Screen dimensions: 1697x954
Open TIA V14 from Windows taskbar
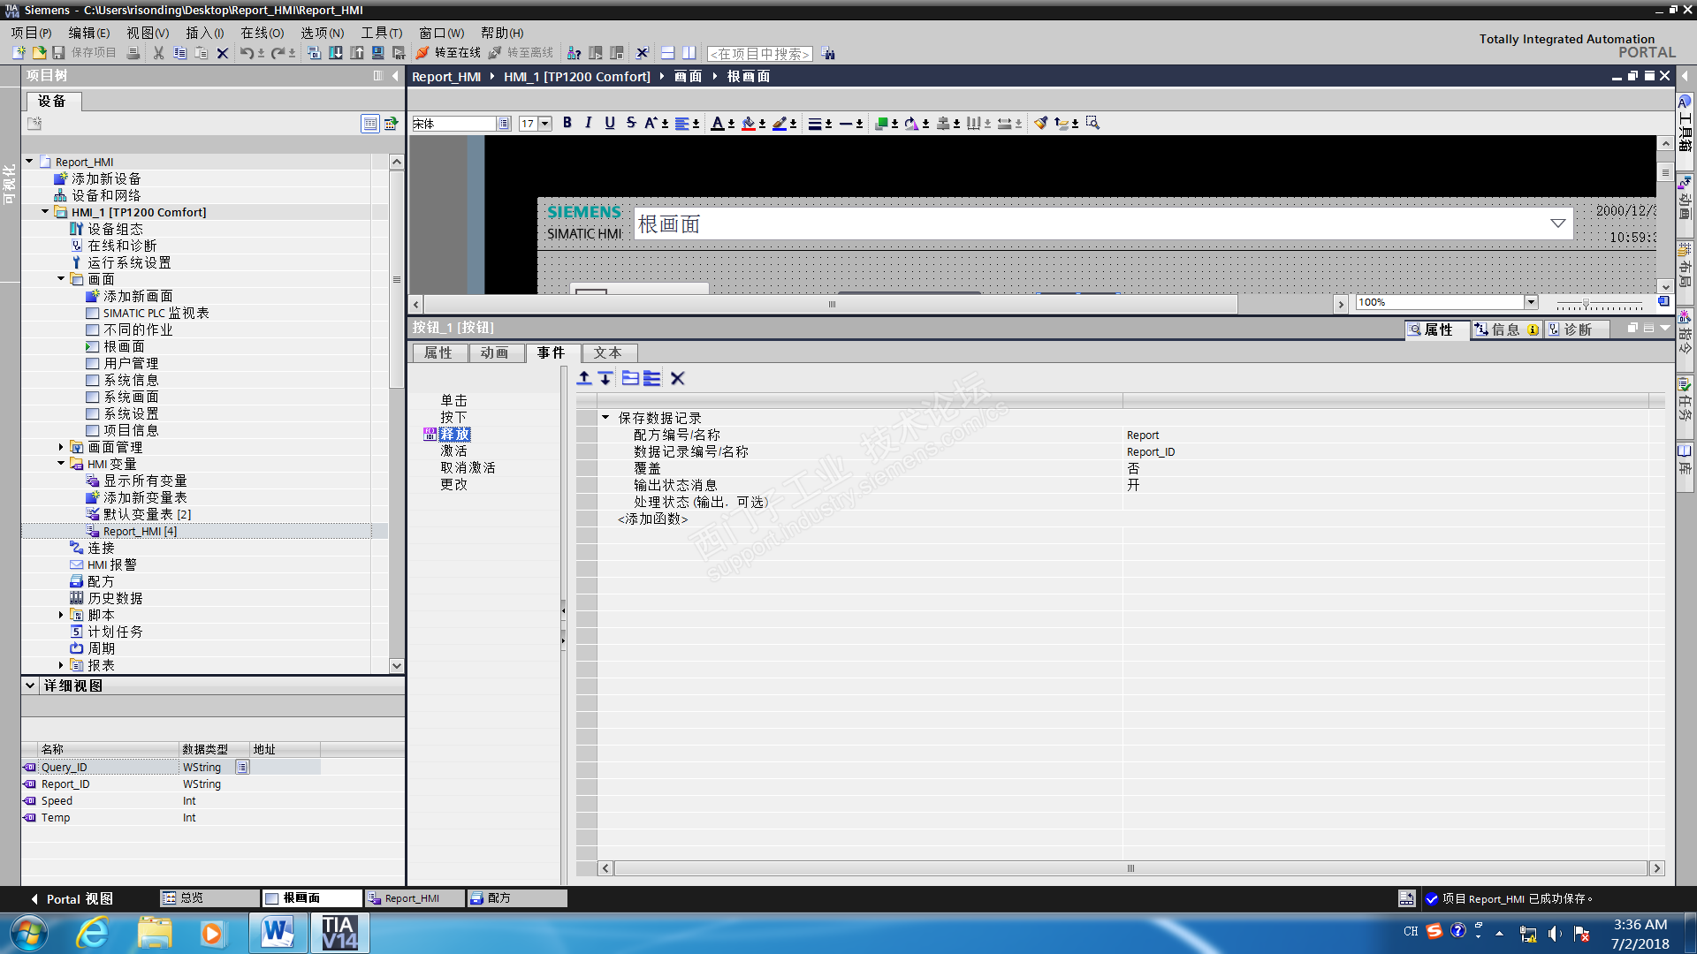(339, 933)
